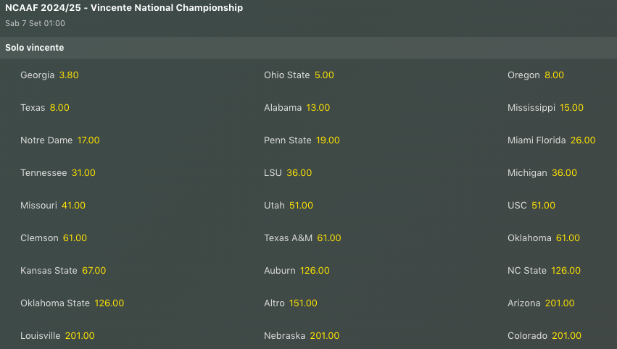The width and height of the screenshot is (617, 349).
Task: Bet on Kansas State at 67.00
Action: point(94,271)
